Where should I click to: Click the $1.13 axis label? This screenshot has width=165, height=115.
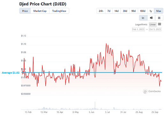[23, 36]
